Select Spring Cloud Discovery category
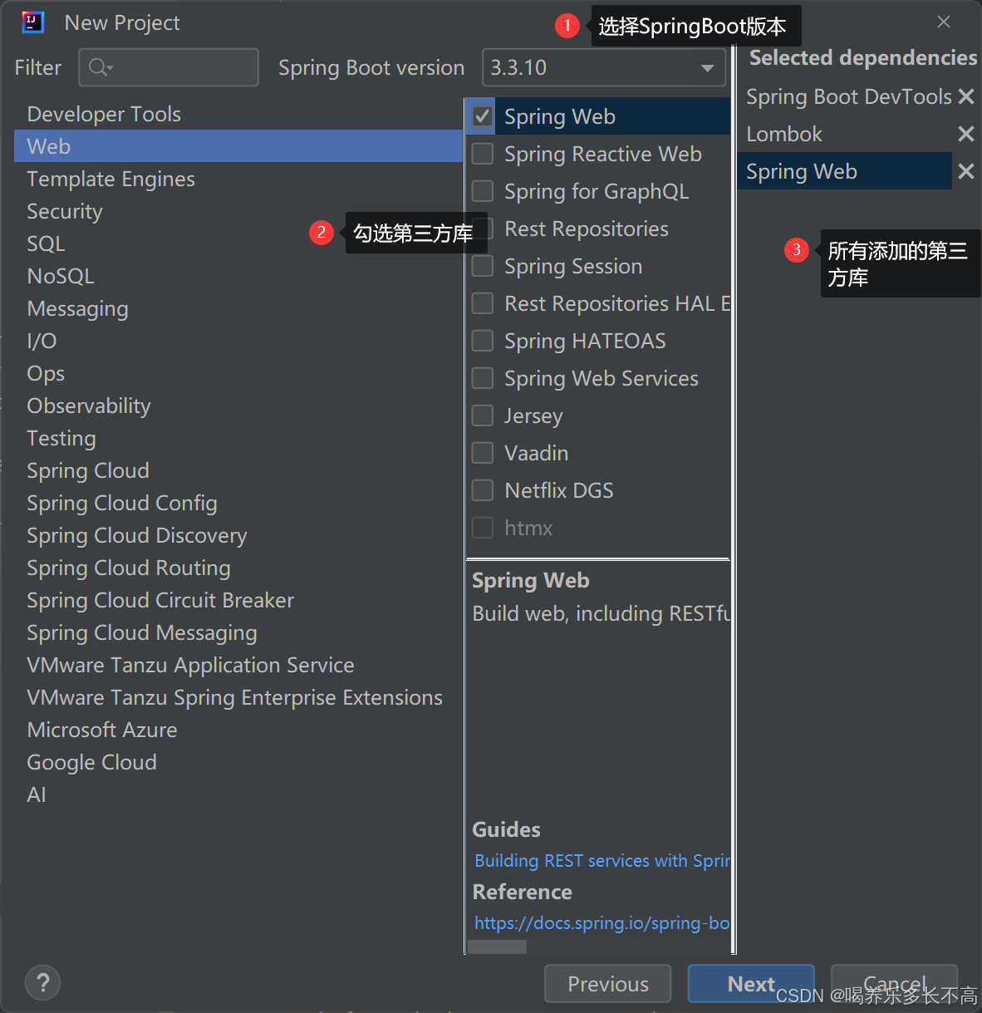This screenshot has height=1013, width=982. point(238,535)
